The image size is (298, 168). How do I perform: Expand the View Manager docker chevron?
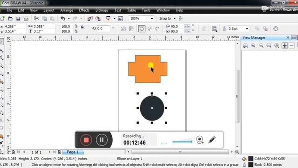[288, 37]
